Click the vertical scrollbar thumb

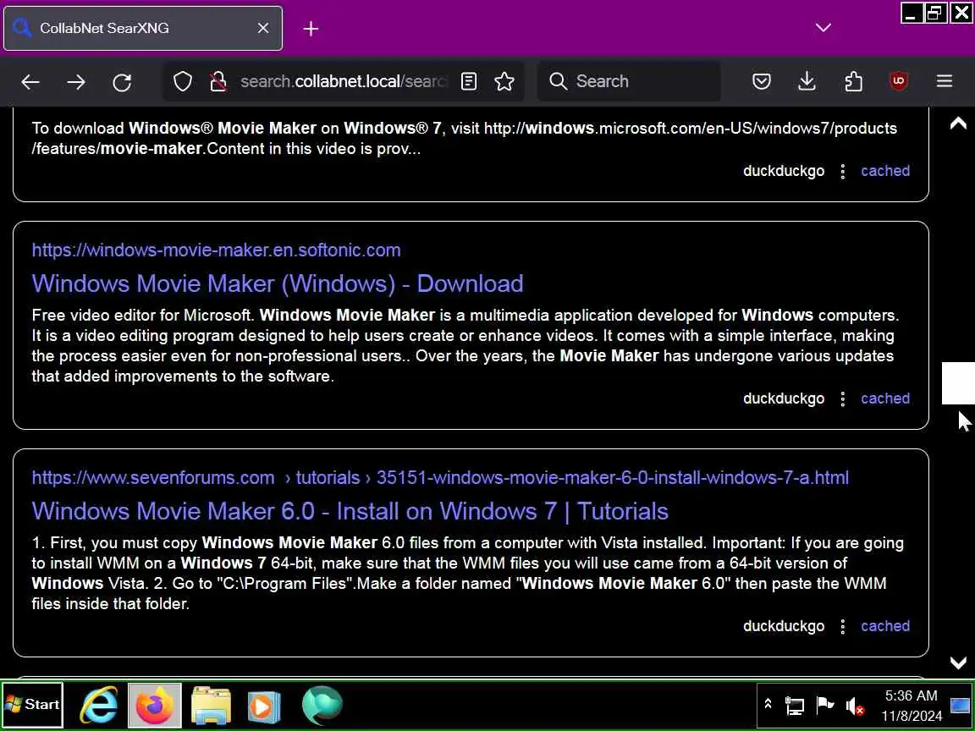coord(958,383)
